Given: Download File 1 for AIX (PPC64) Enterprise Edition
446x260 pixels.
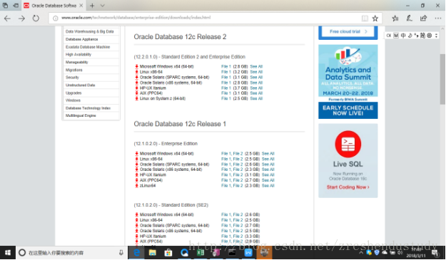Looking at the screenshot, I should click(226, 180).
